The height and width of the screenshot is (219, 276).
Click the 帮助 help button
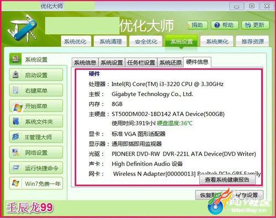[x=225, y=25]
